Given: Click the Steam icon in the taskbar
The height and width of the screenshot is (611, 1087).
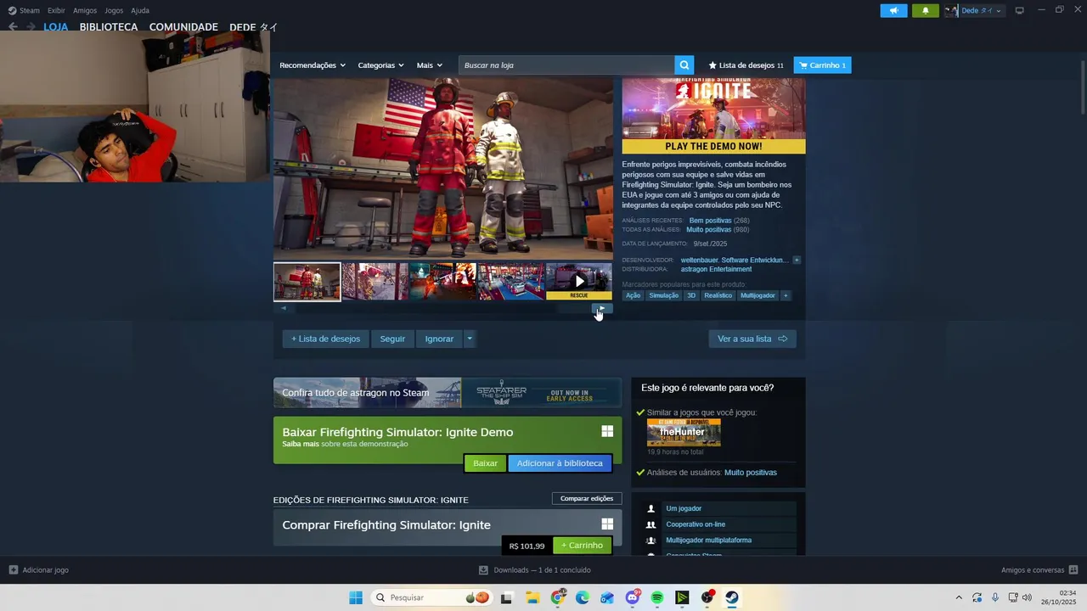Looking at the screenshot, I should 732,597.
